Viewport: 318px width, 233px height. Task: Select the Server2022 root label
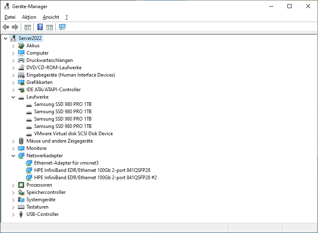(x=30, y=38)
